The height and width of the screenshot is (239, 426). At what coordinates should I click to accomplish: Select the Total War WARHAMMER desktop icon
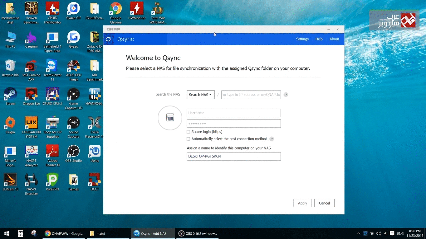pos(158,13)
